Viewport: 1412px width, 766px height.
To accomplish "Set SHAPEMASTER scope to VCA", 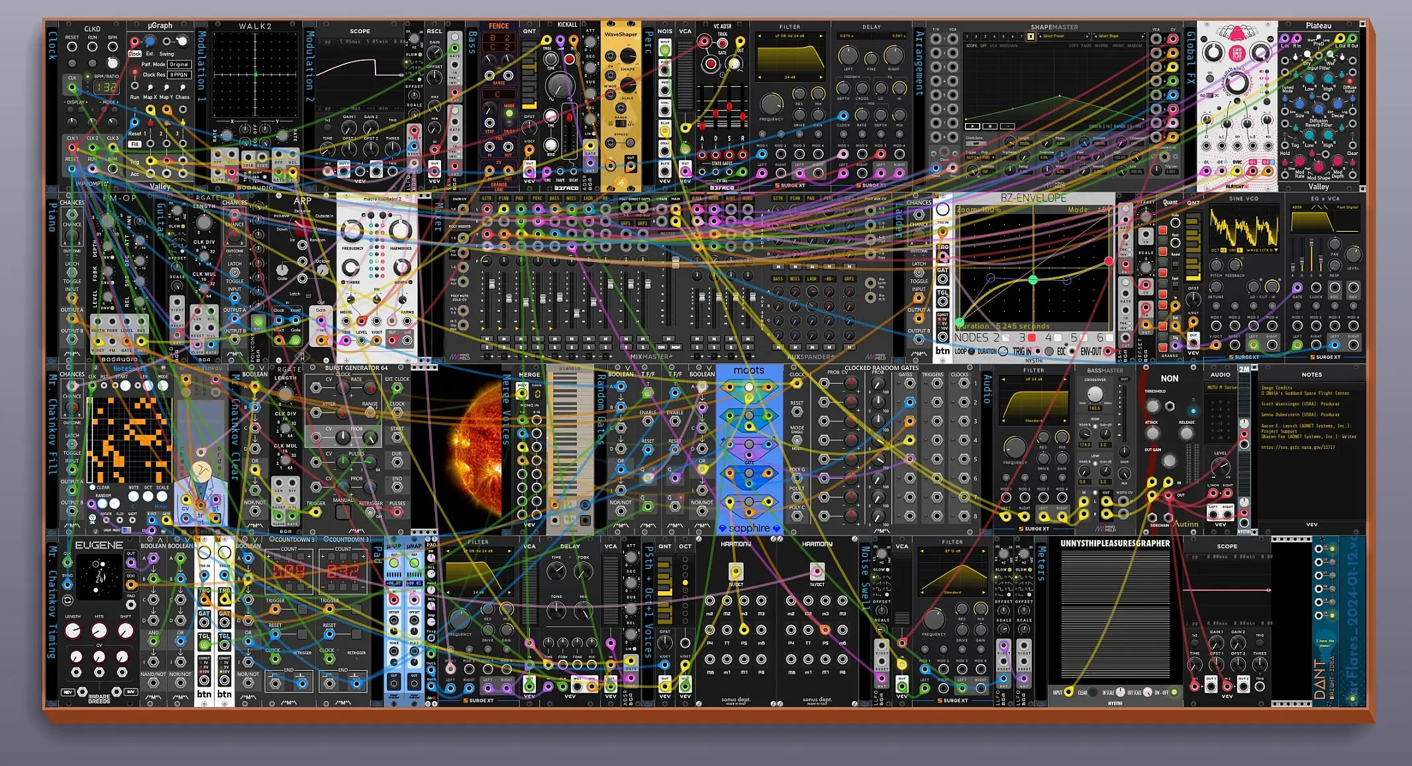I will click(994, 46).
